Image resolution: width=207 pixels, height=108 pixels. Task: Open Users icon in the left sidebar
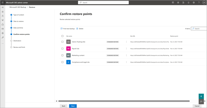pos(3,16)
